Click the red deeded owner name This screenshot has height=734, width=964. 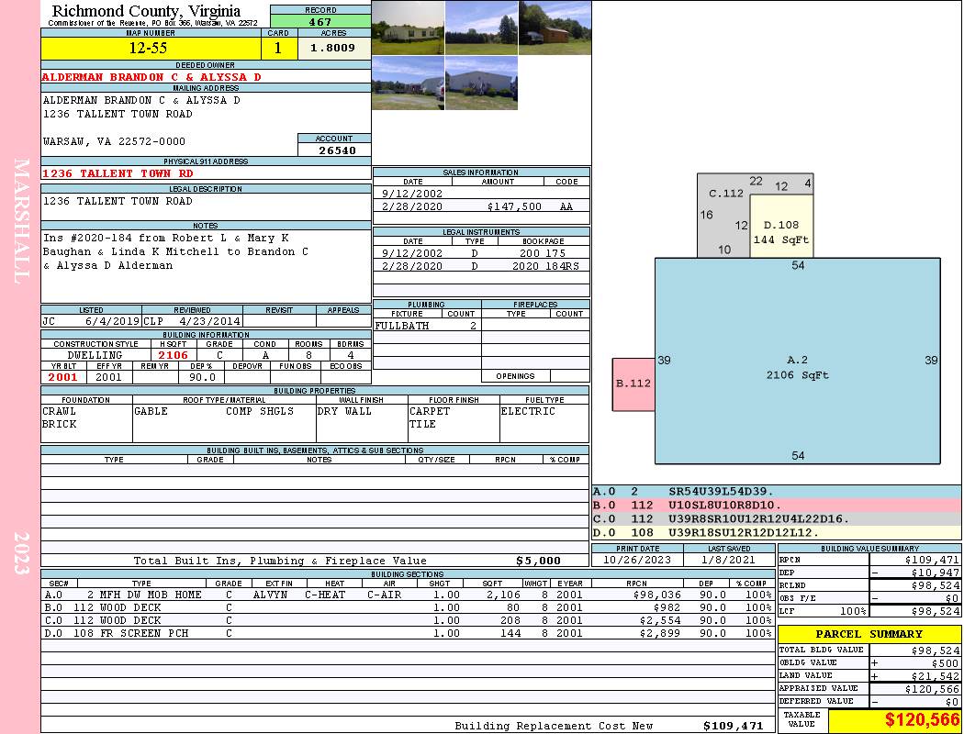click(151, 77)
